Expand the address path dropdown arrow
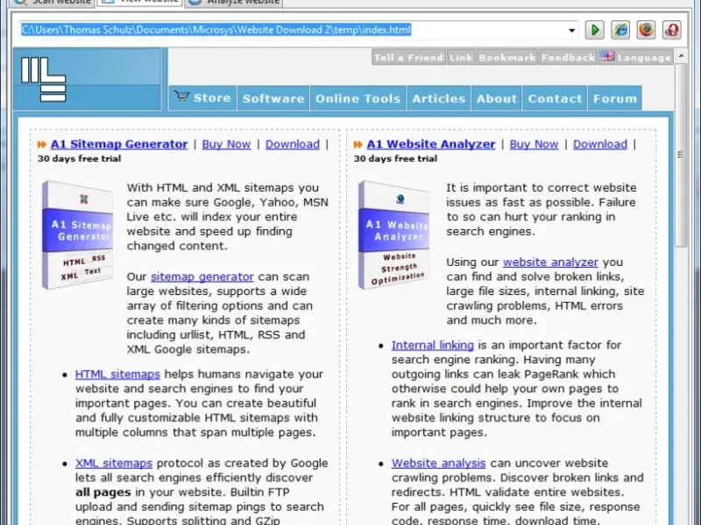The height and width of the screenshot is (525, 701). (x=572, y=31)
